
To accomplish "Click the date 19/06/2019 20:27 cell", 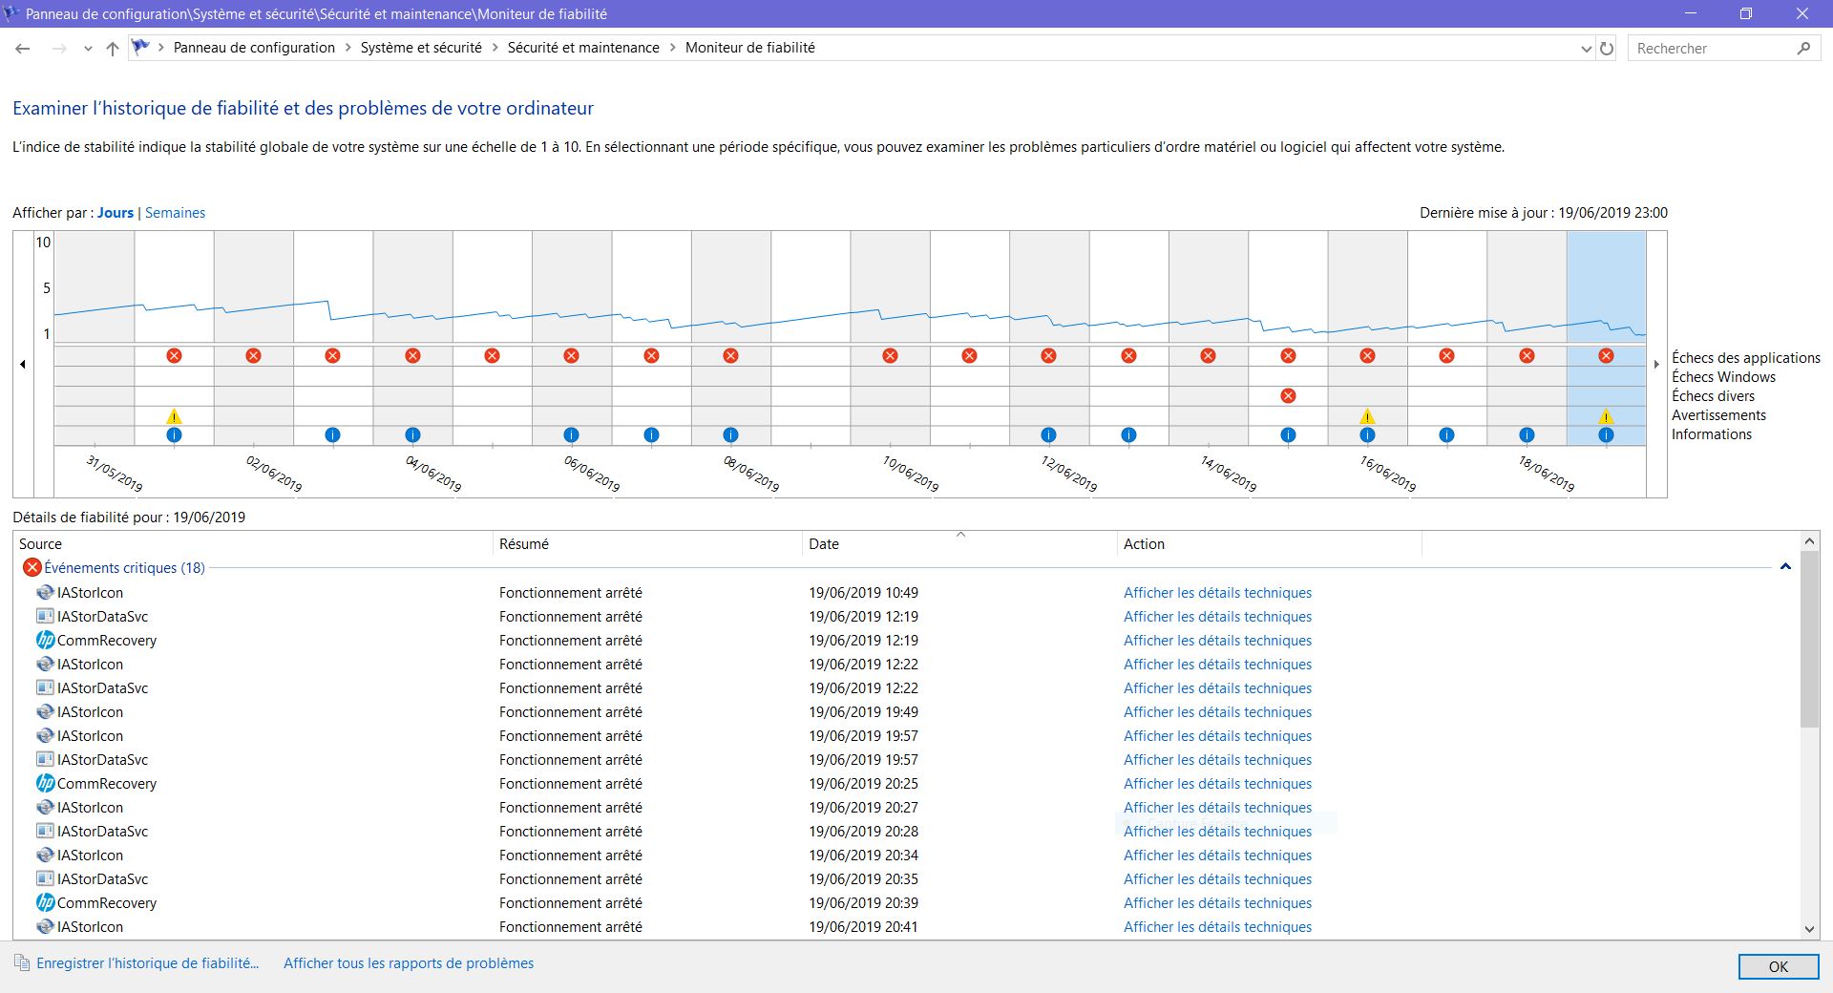I will point(863,808).
